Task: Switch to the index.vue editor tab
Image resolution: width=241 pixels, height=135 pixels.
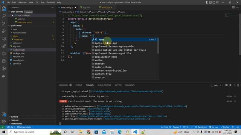Action: click(x=107, y=7)
